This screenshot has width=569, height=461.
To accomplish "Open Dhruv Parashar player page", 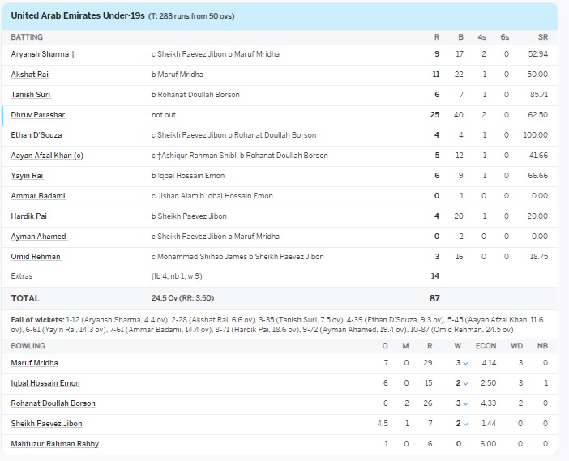I will [x=38, y=115].
